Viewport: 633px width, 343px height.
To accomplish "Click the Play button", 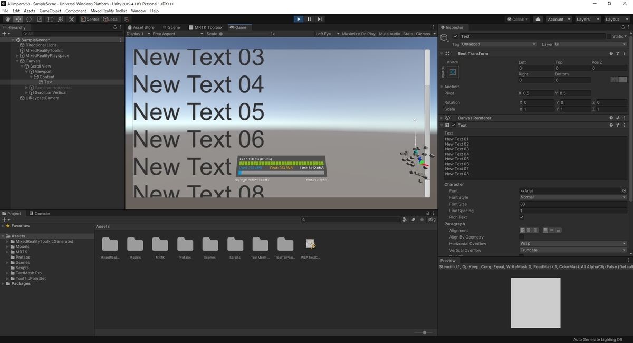I will pos(298,19).
